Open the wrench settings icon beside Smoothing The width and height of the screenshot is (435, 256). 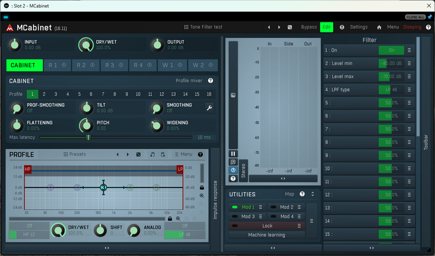coord(209,108)
